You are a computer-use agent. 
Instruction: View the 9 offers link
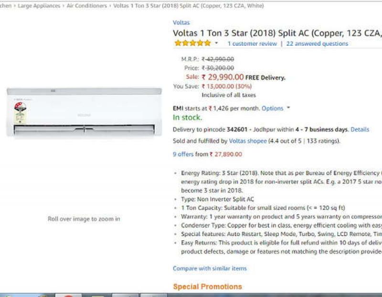(x=183, y=154)
